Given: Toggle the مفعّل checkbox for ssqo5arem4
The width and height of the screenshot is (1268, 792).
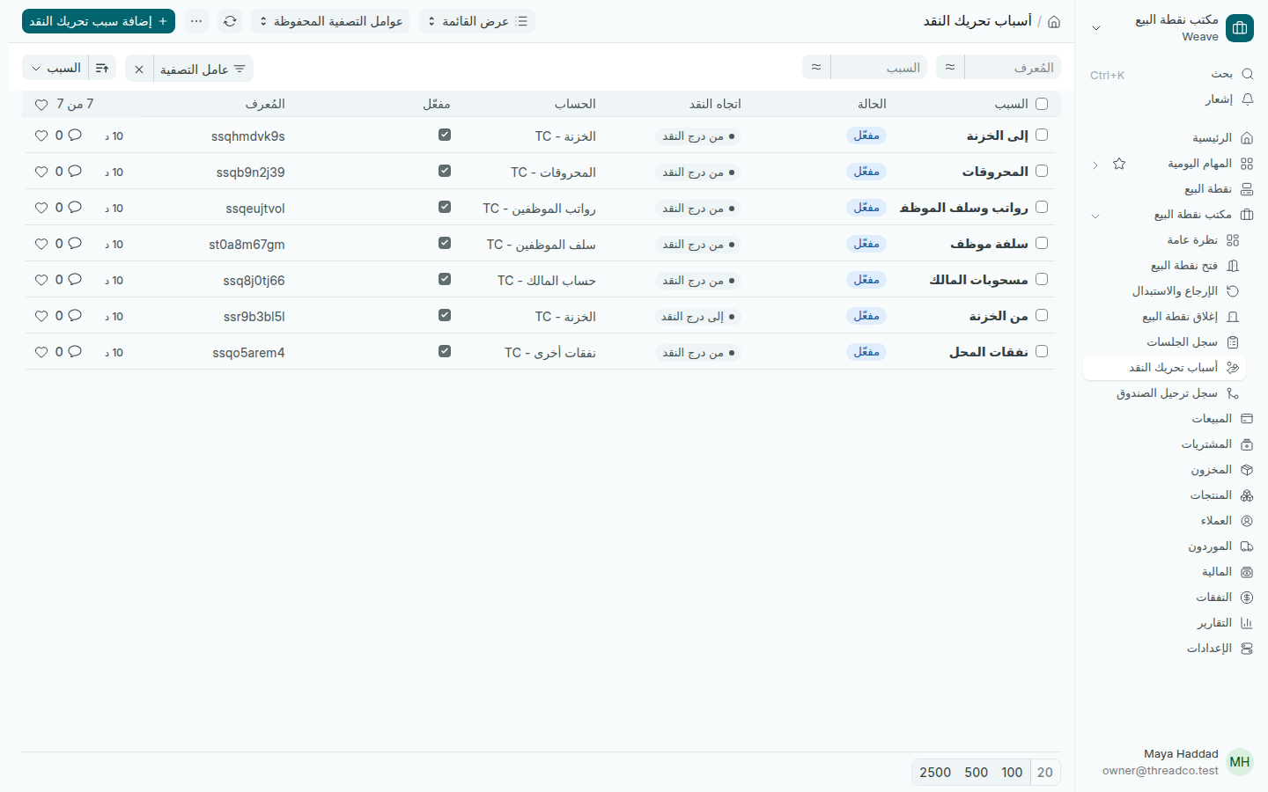Looking at the screenshot, I should (445, 351).
